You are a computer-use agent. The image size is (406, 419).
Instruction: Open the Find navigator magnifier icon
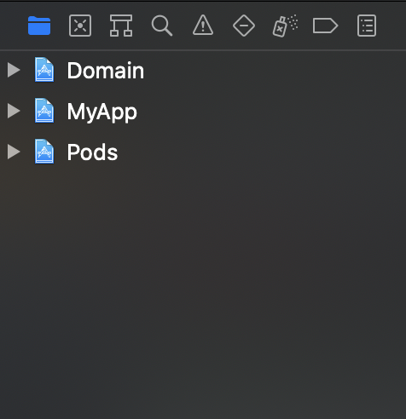point(162,26)
